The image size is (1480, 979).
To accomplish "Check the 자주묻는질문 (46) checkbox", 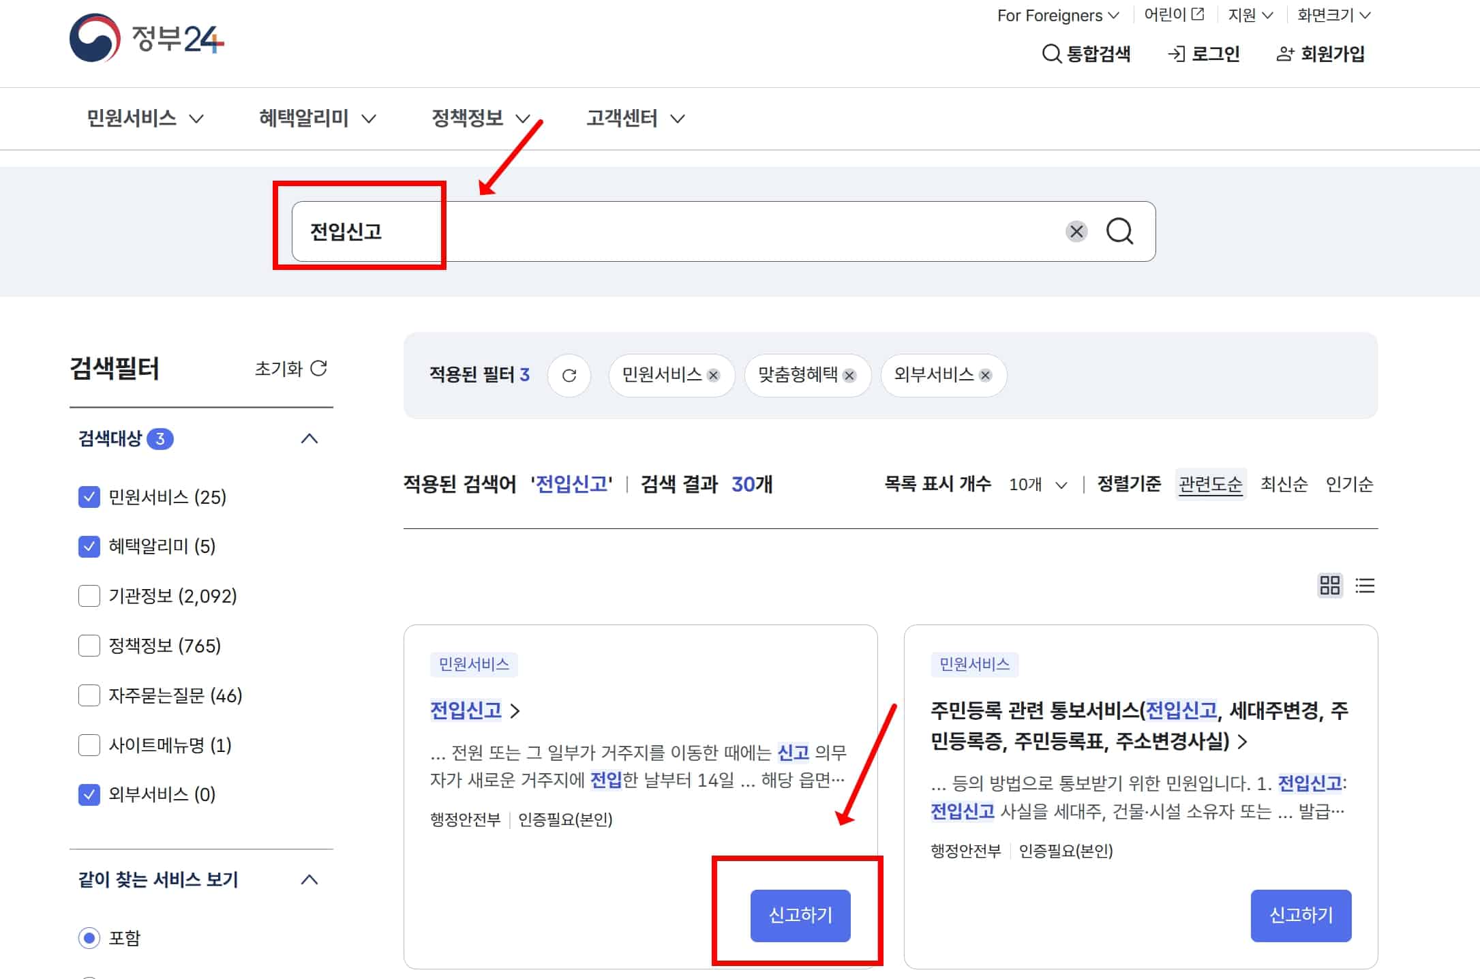I will [x=89, y=695].
